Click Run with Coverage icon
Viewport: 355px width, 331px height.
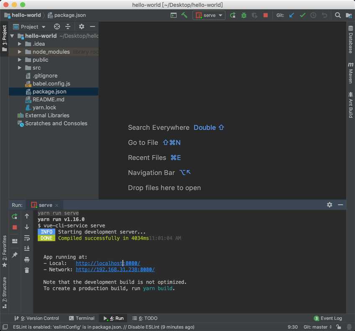[x=255, y=15]
